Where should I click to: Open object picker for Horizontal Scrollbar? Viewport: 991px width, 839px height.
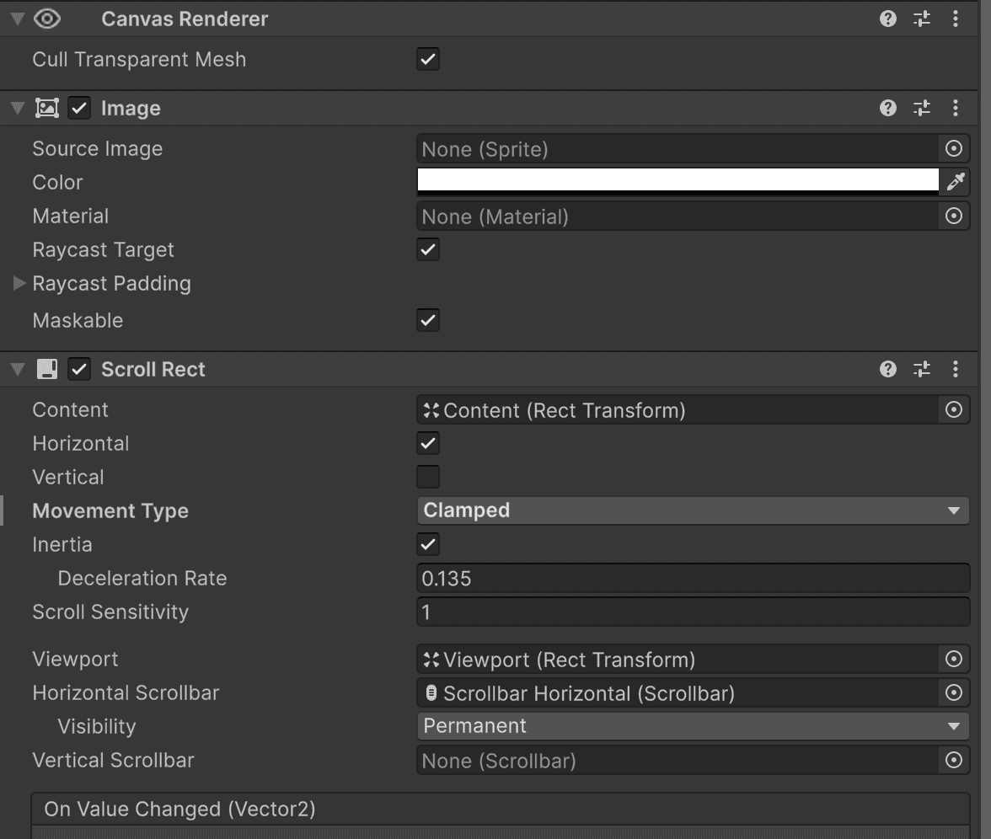coord(954,692)
